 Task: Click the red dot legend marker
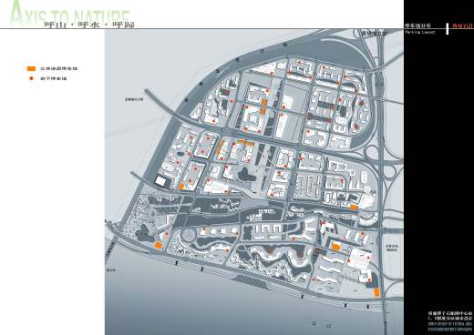tap(31, 78)
